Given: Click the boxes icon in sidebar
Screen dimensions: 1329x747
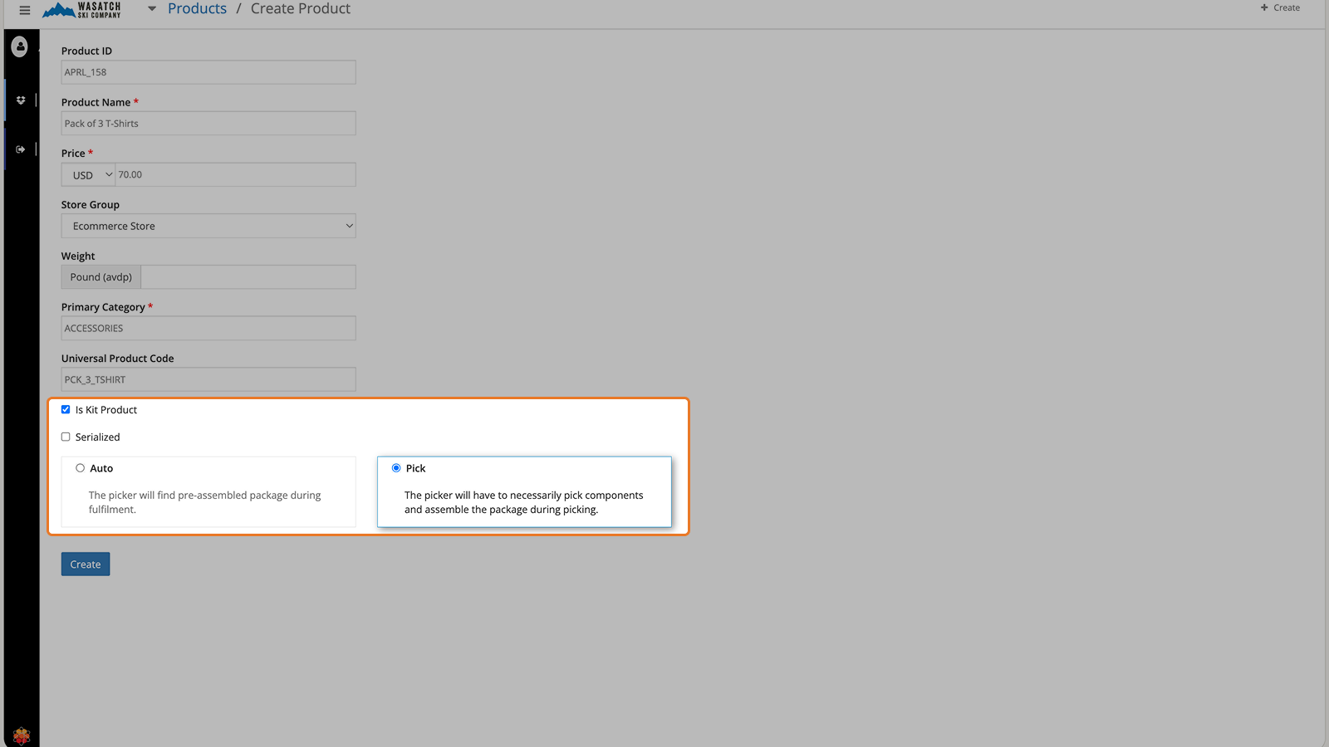Looking at the screenshot, I should click(21, 100).
